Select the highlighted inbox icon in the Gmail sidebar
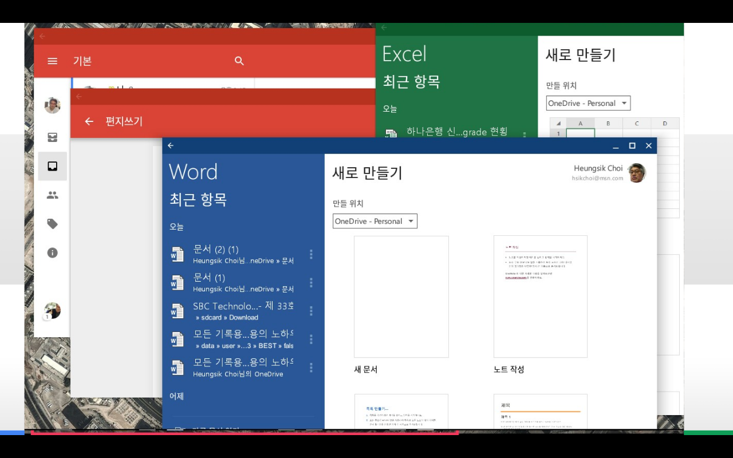This screenshot has width=733, height=458. click(52, 166)
